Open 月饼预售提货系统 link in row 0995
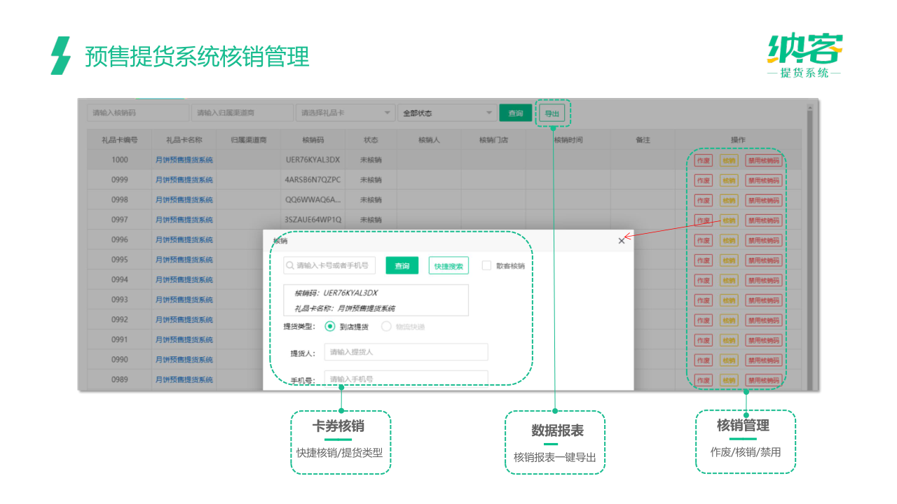Viewport: 897px width, 504px height. 184,260
